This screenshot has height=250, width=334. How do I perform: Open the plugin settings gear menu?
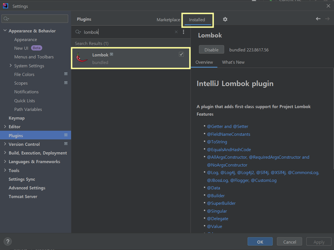[x=225, y=19]
